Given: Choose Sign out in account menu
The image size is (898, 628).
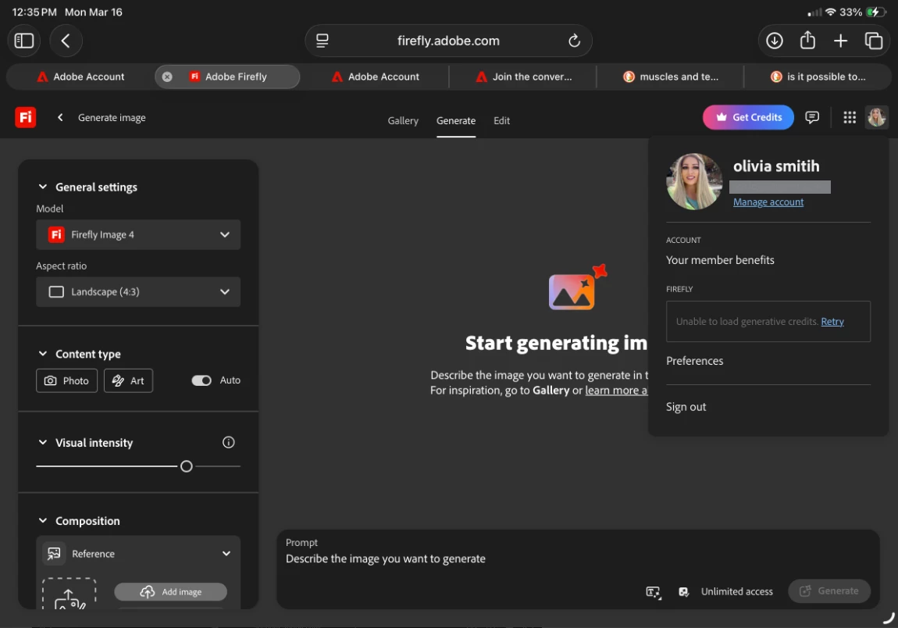Looking at the screenshot, I should (x=686, y=407).
